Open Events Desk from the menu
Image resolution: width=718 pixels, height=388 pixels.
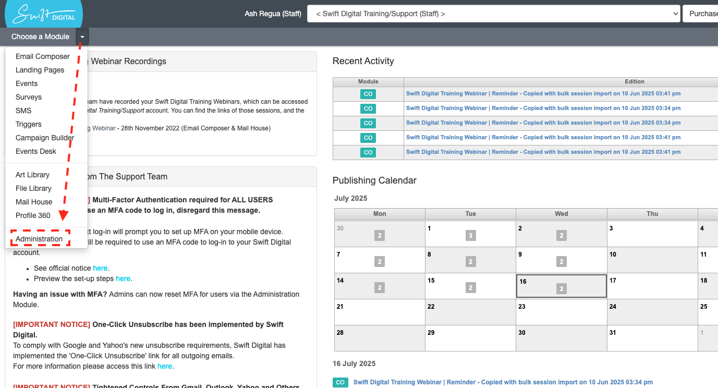(36, 151)
